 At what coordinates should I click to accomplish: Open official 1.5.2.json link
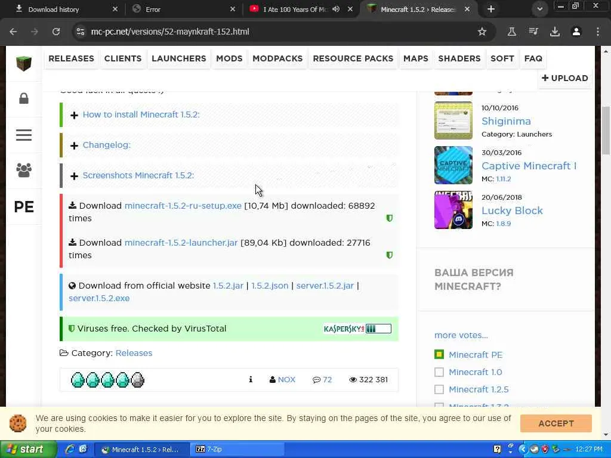coord(270,286)
